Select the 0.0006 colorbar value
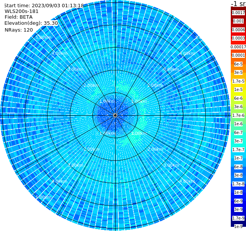246x231 pixels. [x=238, y=30]
